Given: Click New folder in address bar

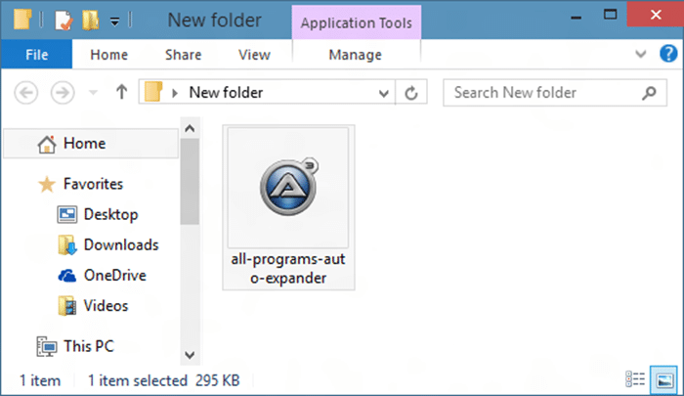Looking at the screenshot, I should [226, 93].
